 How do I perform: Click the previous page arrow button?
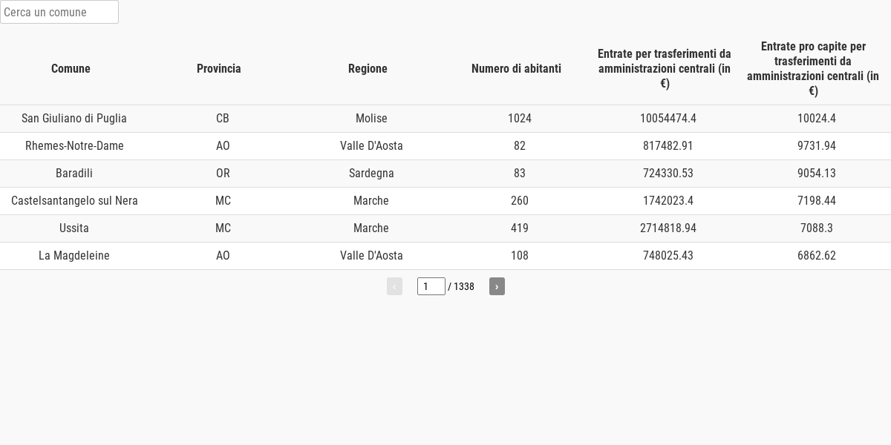[394, 286]
